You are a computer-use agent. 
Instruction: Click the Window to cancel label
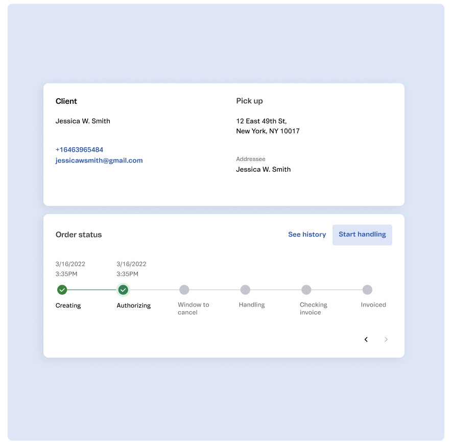pos(194,308)
